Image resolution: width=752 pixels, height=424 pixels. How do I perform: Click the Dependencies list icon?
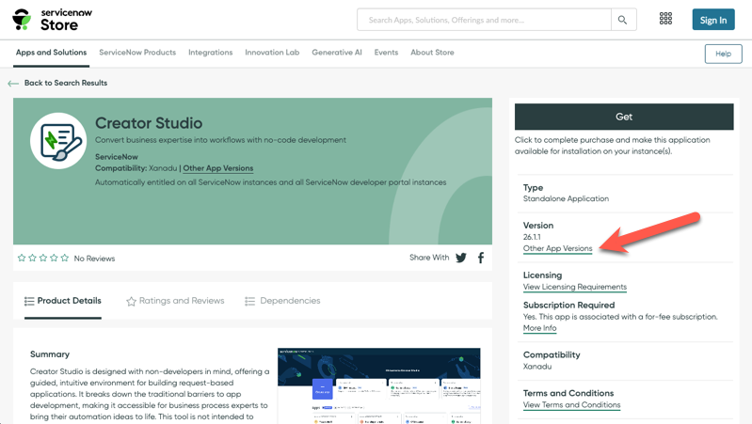pyautogui.click(x=249, y=301)
